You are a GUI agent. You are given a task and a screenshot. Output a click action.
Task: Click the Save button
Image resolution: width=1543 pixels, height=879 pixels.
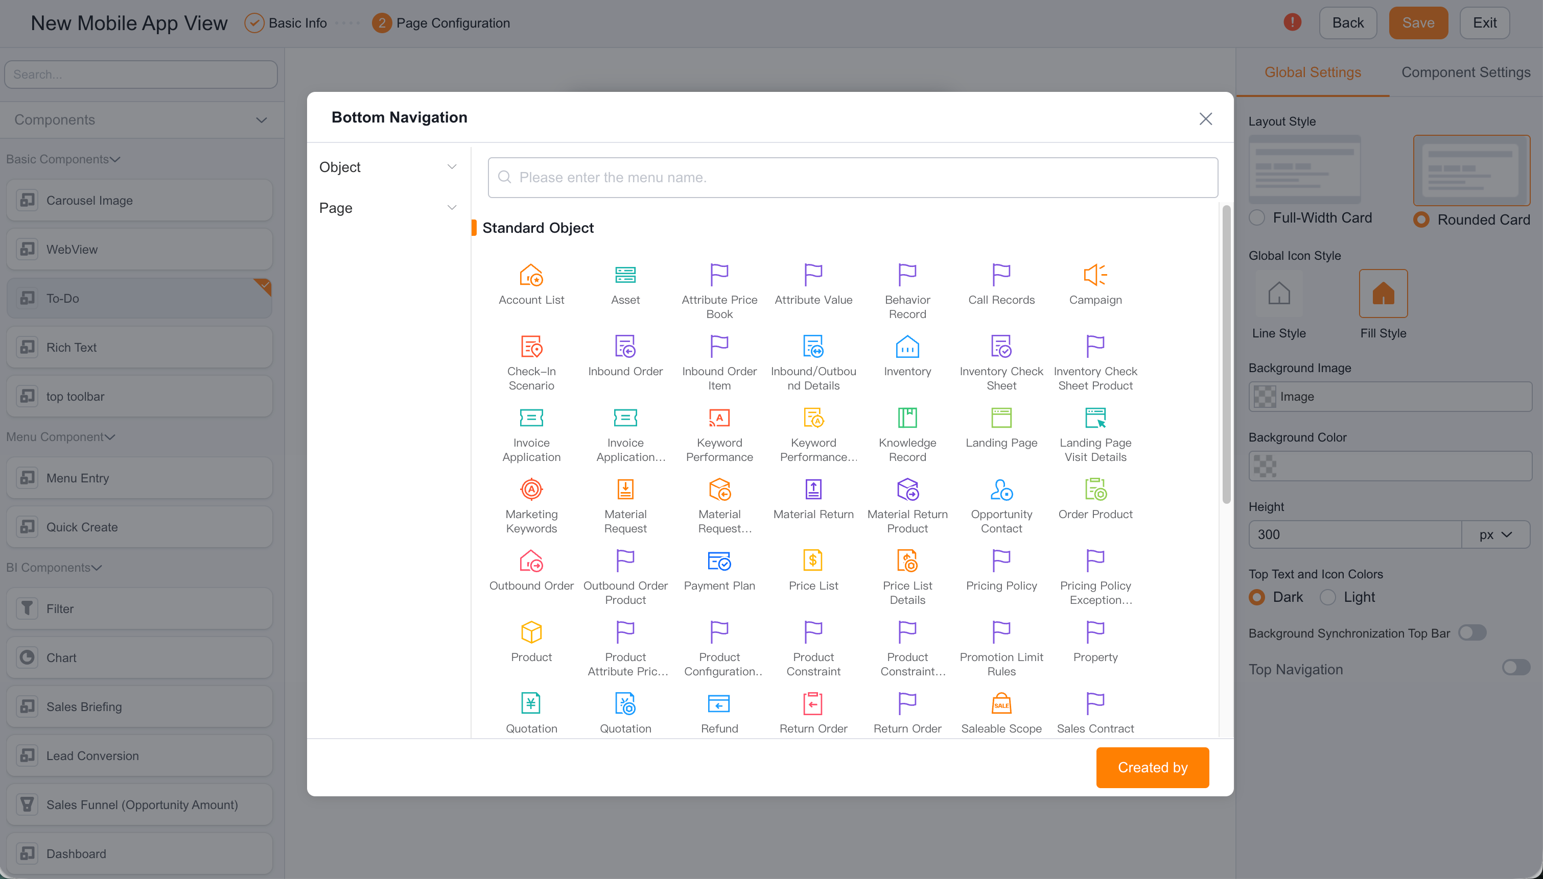tap(1417, 23)
